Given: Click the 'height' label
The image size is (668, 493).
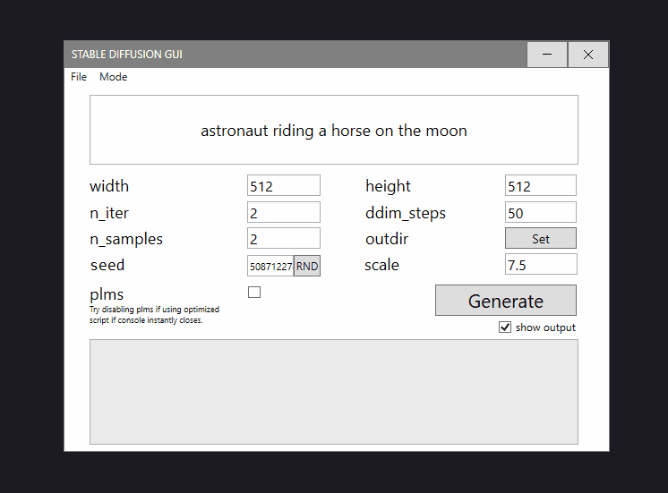Looking at the screenshot, I should (x=388, y=186).
